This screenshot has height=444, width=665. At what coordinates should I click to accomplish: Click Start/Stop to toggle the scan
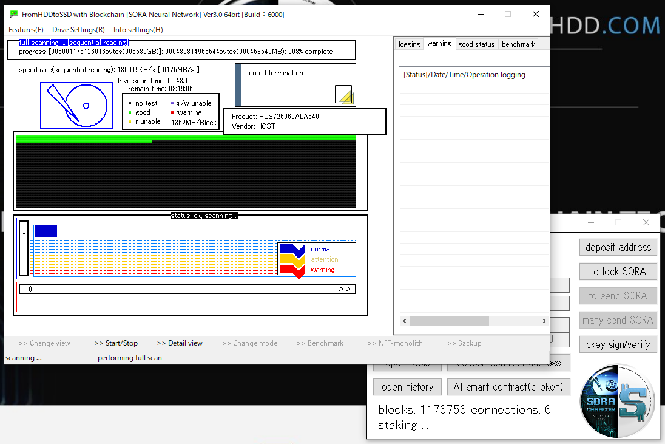[x=116, y=343]
